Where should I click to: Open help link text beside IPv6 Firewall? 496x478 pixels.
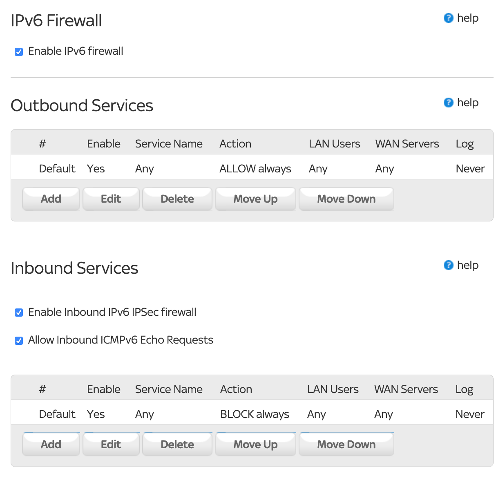click(x=467, y=18)
